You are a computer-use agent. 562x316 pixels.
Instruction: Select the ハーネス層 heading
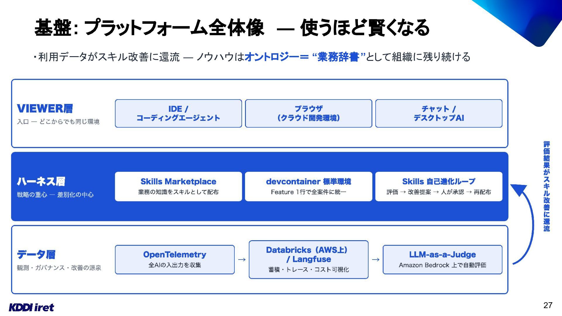(41, 181)
